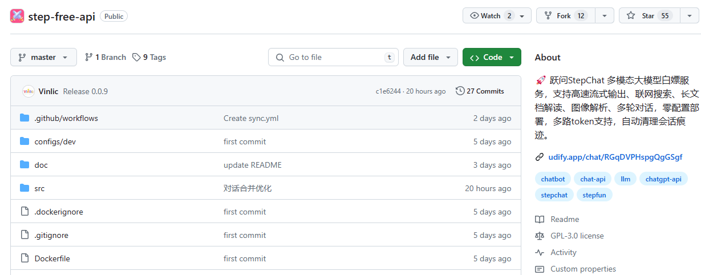Open the Add file menu
Viewport: 701px width, 275px height.
[430, 57]
